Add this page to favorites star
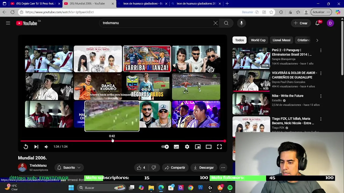Screen dimensions: 344x193 271,12
